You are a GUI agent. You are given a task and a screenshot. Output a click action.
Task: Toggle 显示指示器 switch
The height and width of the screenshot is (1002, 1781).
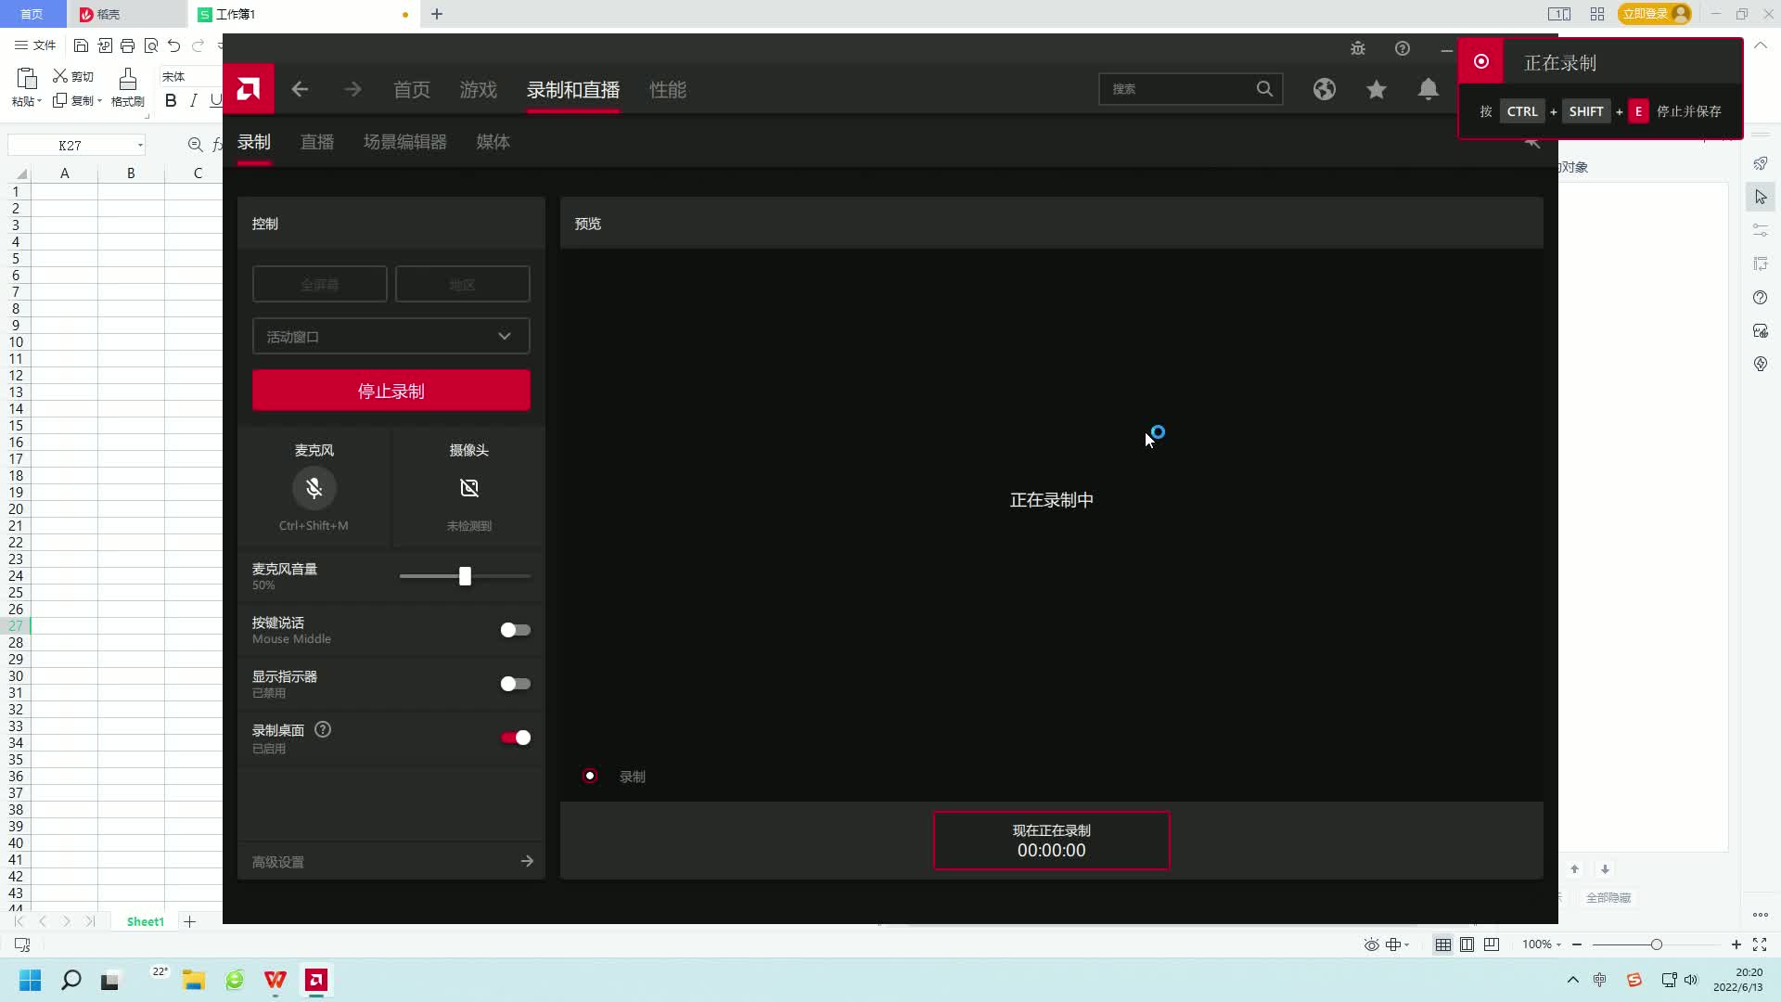515,684
